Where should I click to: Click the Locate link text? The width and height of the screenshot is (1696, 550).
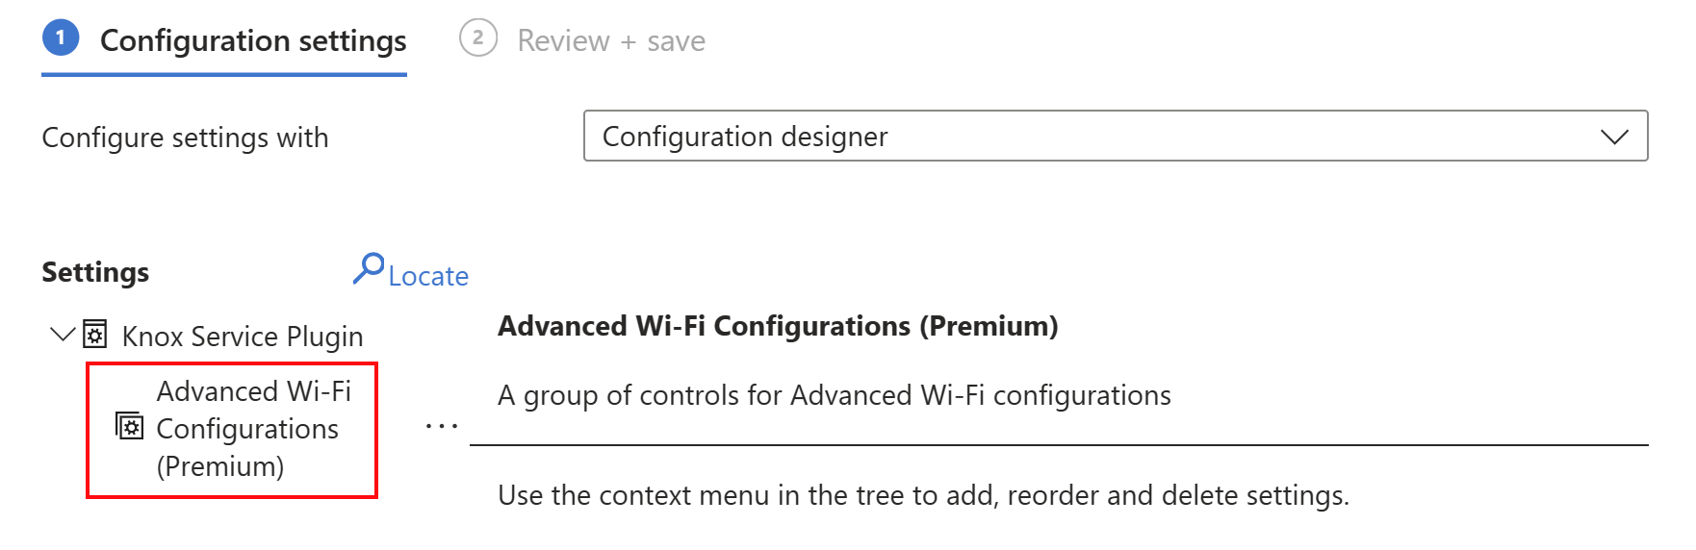(x=428, y=276)
